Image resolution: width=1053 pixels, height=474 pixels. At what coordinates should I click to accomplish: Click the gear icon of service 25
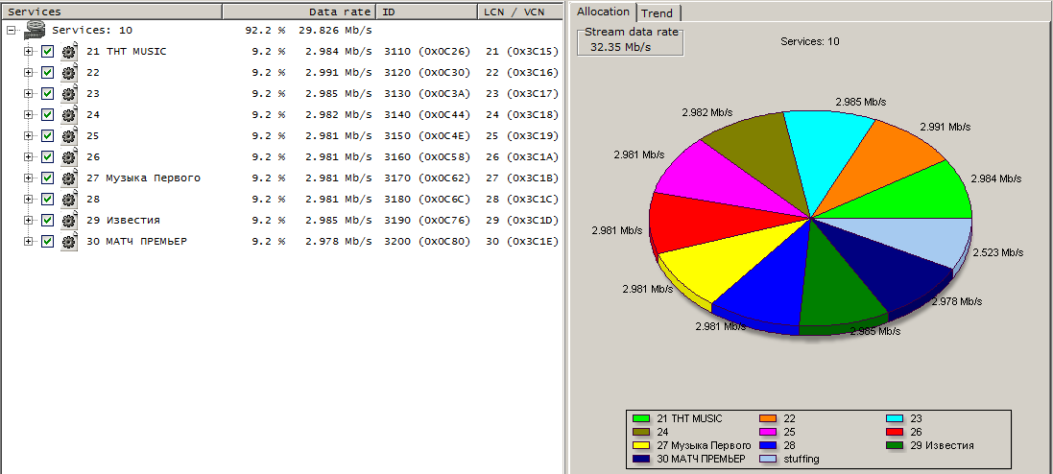(68, 135)
